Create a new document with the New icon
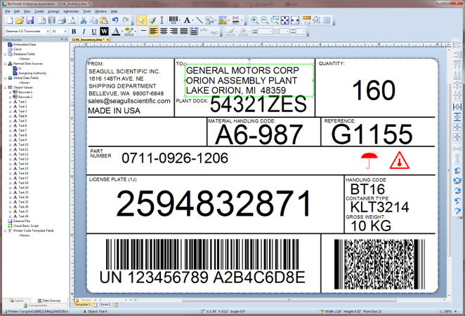The image size is (465, 316). point(10,20)
